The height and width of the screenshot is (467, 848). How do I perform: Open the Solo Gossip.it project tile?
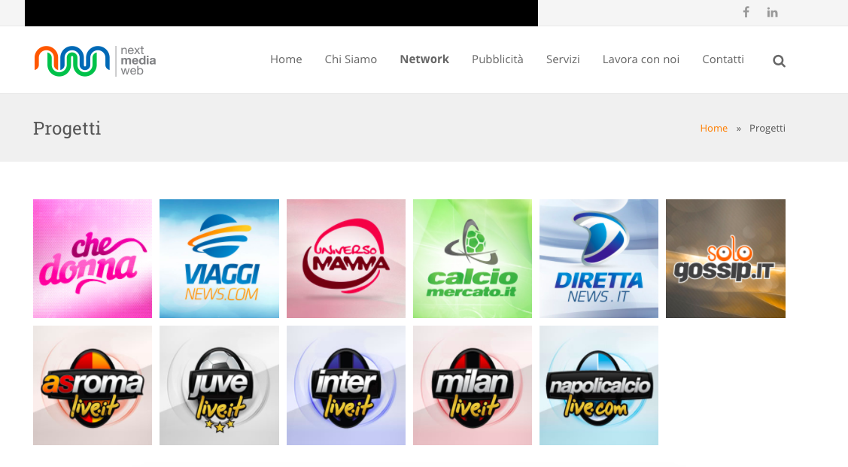tap(726, 259)
